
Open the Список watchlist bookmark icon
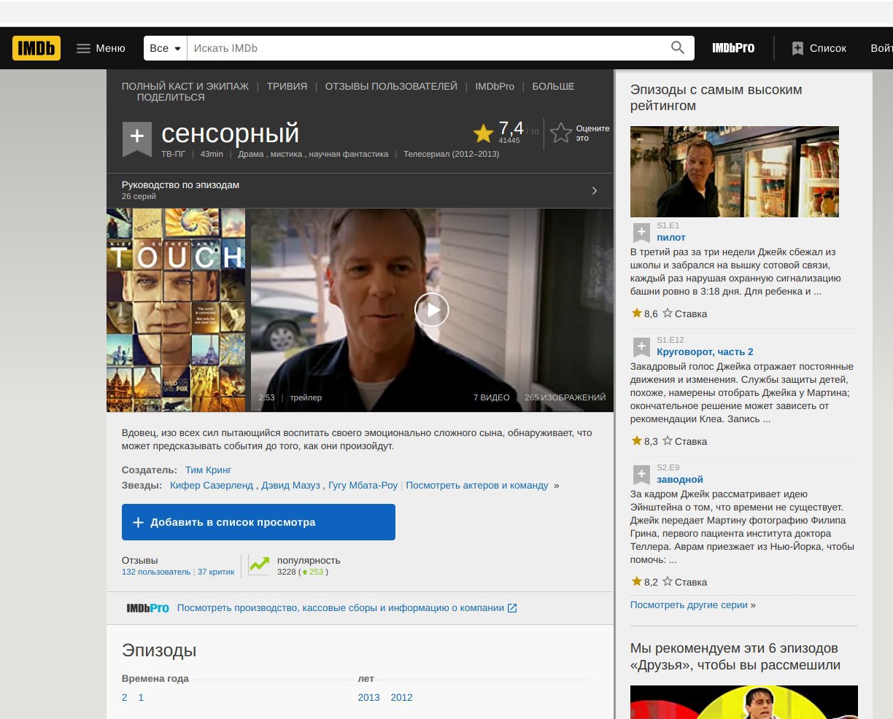click(797, 48)
